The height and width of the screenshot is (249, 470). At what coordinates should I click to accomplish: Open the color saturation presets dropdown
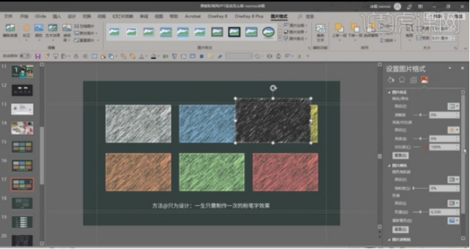(453, 179)
